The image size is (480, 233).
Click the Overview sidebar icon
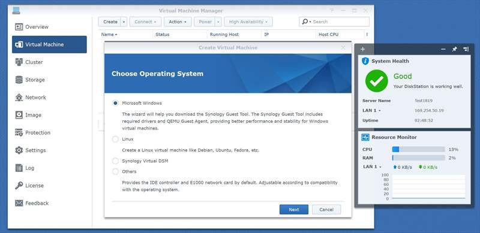[x=19, y=27]
